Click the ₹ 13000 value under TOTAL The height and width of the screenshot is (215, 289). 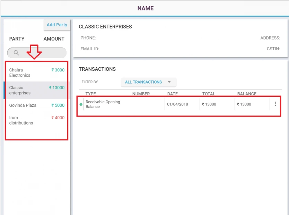pyautogui.click(x=209, y=104)
